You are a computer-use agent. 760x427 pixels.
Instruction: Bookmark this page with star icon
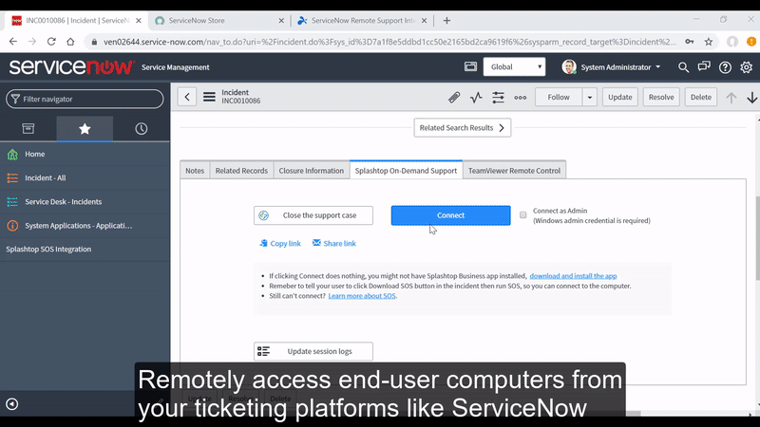(709, 42)
